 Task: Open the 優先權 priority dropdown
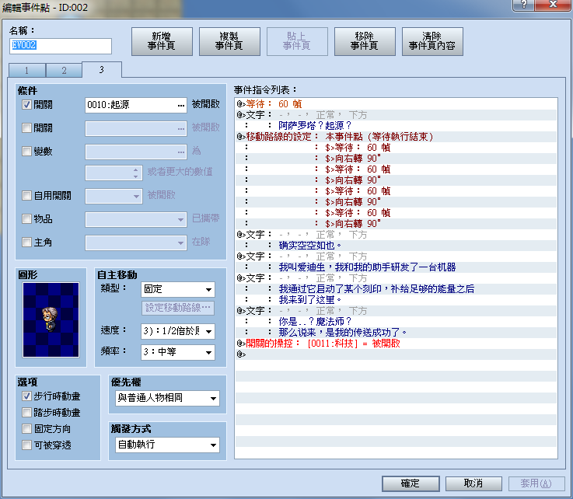coord(167,398)
